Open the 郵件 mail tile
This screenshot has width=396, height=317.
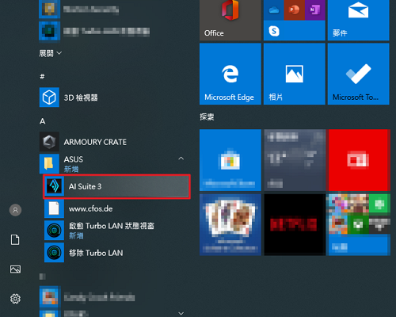tap(358, 20)
